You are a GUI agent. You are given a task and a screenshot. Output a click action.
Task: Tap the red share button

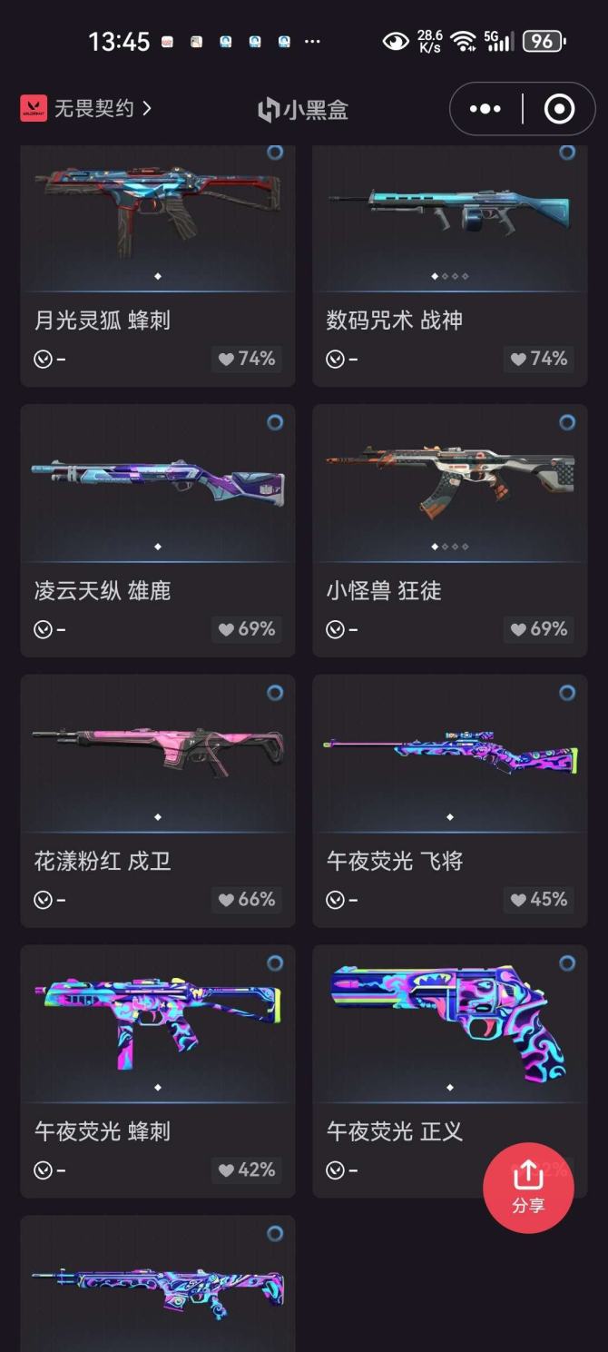528,1187
